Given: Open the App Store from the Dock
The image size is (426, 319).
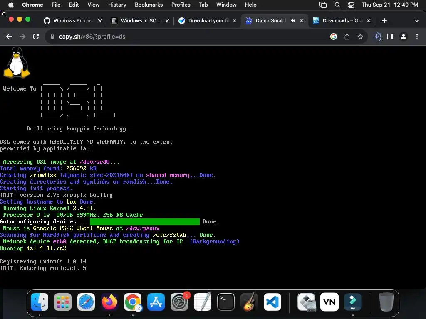Looking at the screenshot, I should tap(156, 302).
